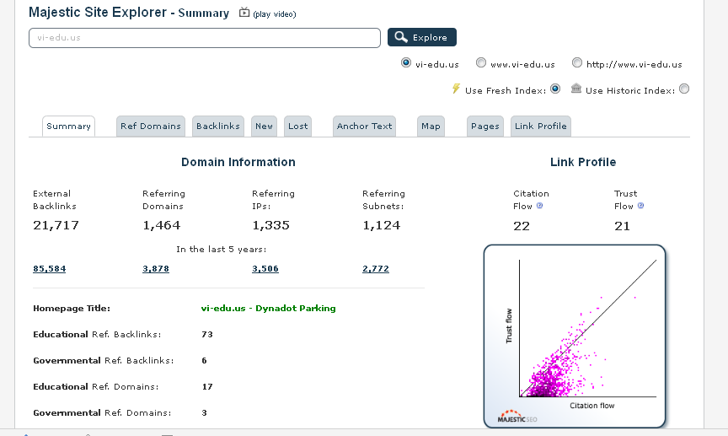Click the Governmental Ref. Domains value 3

[204, 412]
